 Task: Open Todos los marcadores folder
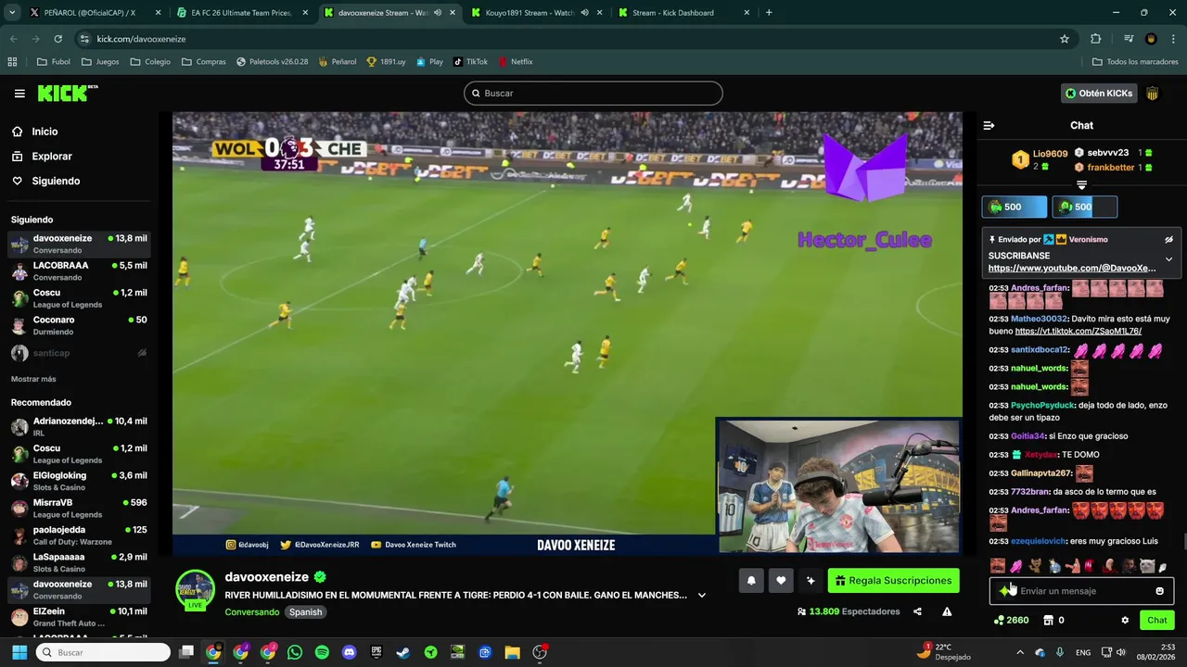pos(1135,62)
